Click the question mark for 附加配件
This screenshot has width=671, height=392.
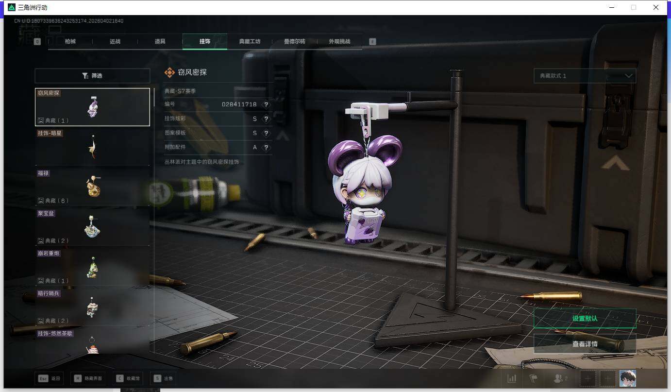266,148
